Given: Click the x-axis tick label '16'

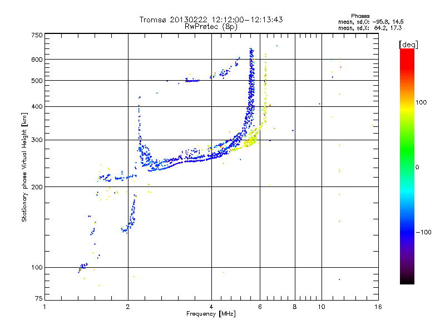Looking at the screenshot, I should [x=378, y=307].
